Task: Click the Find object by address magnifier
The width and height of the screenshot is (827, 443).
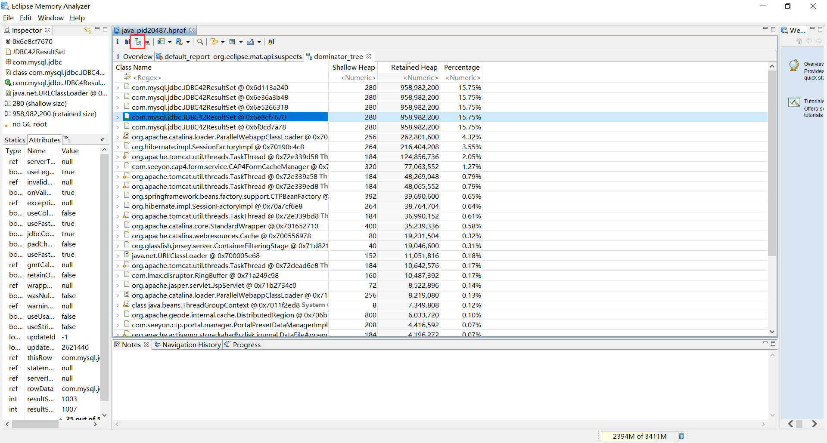Action: click(x=200, y=42)
